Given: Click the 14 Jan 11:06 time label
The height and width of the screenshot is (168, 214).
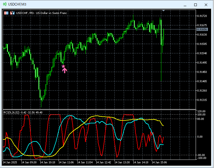Looking at the screenshot, I should [x=66, y=162].
